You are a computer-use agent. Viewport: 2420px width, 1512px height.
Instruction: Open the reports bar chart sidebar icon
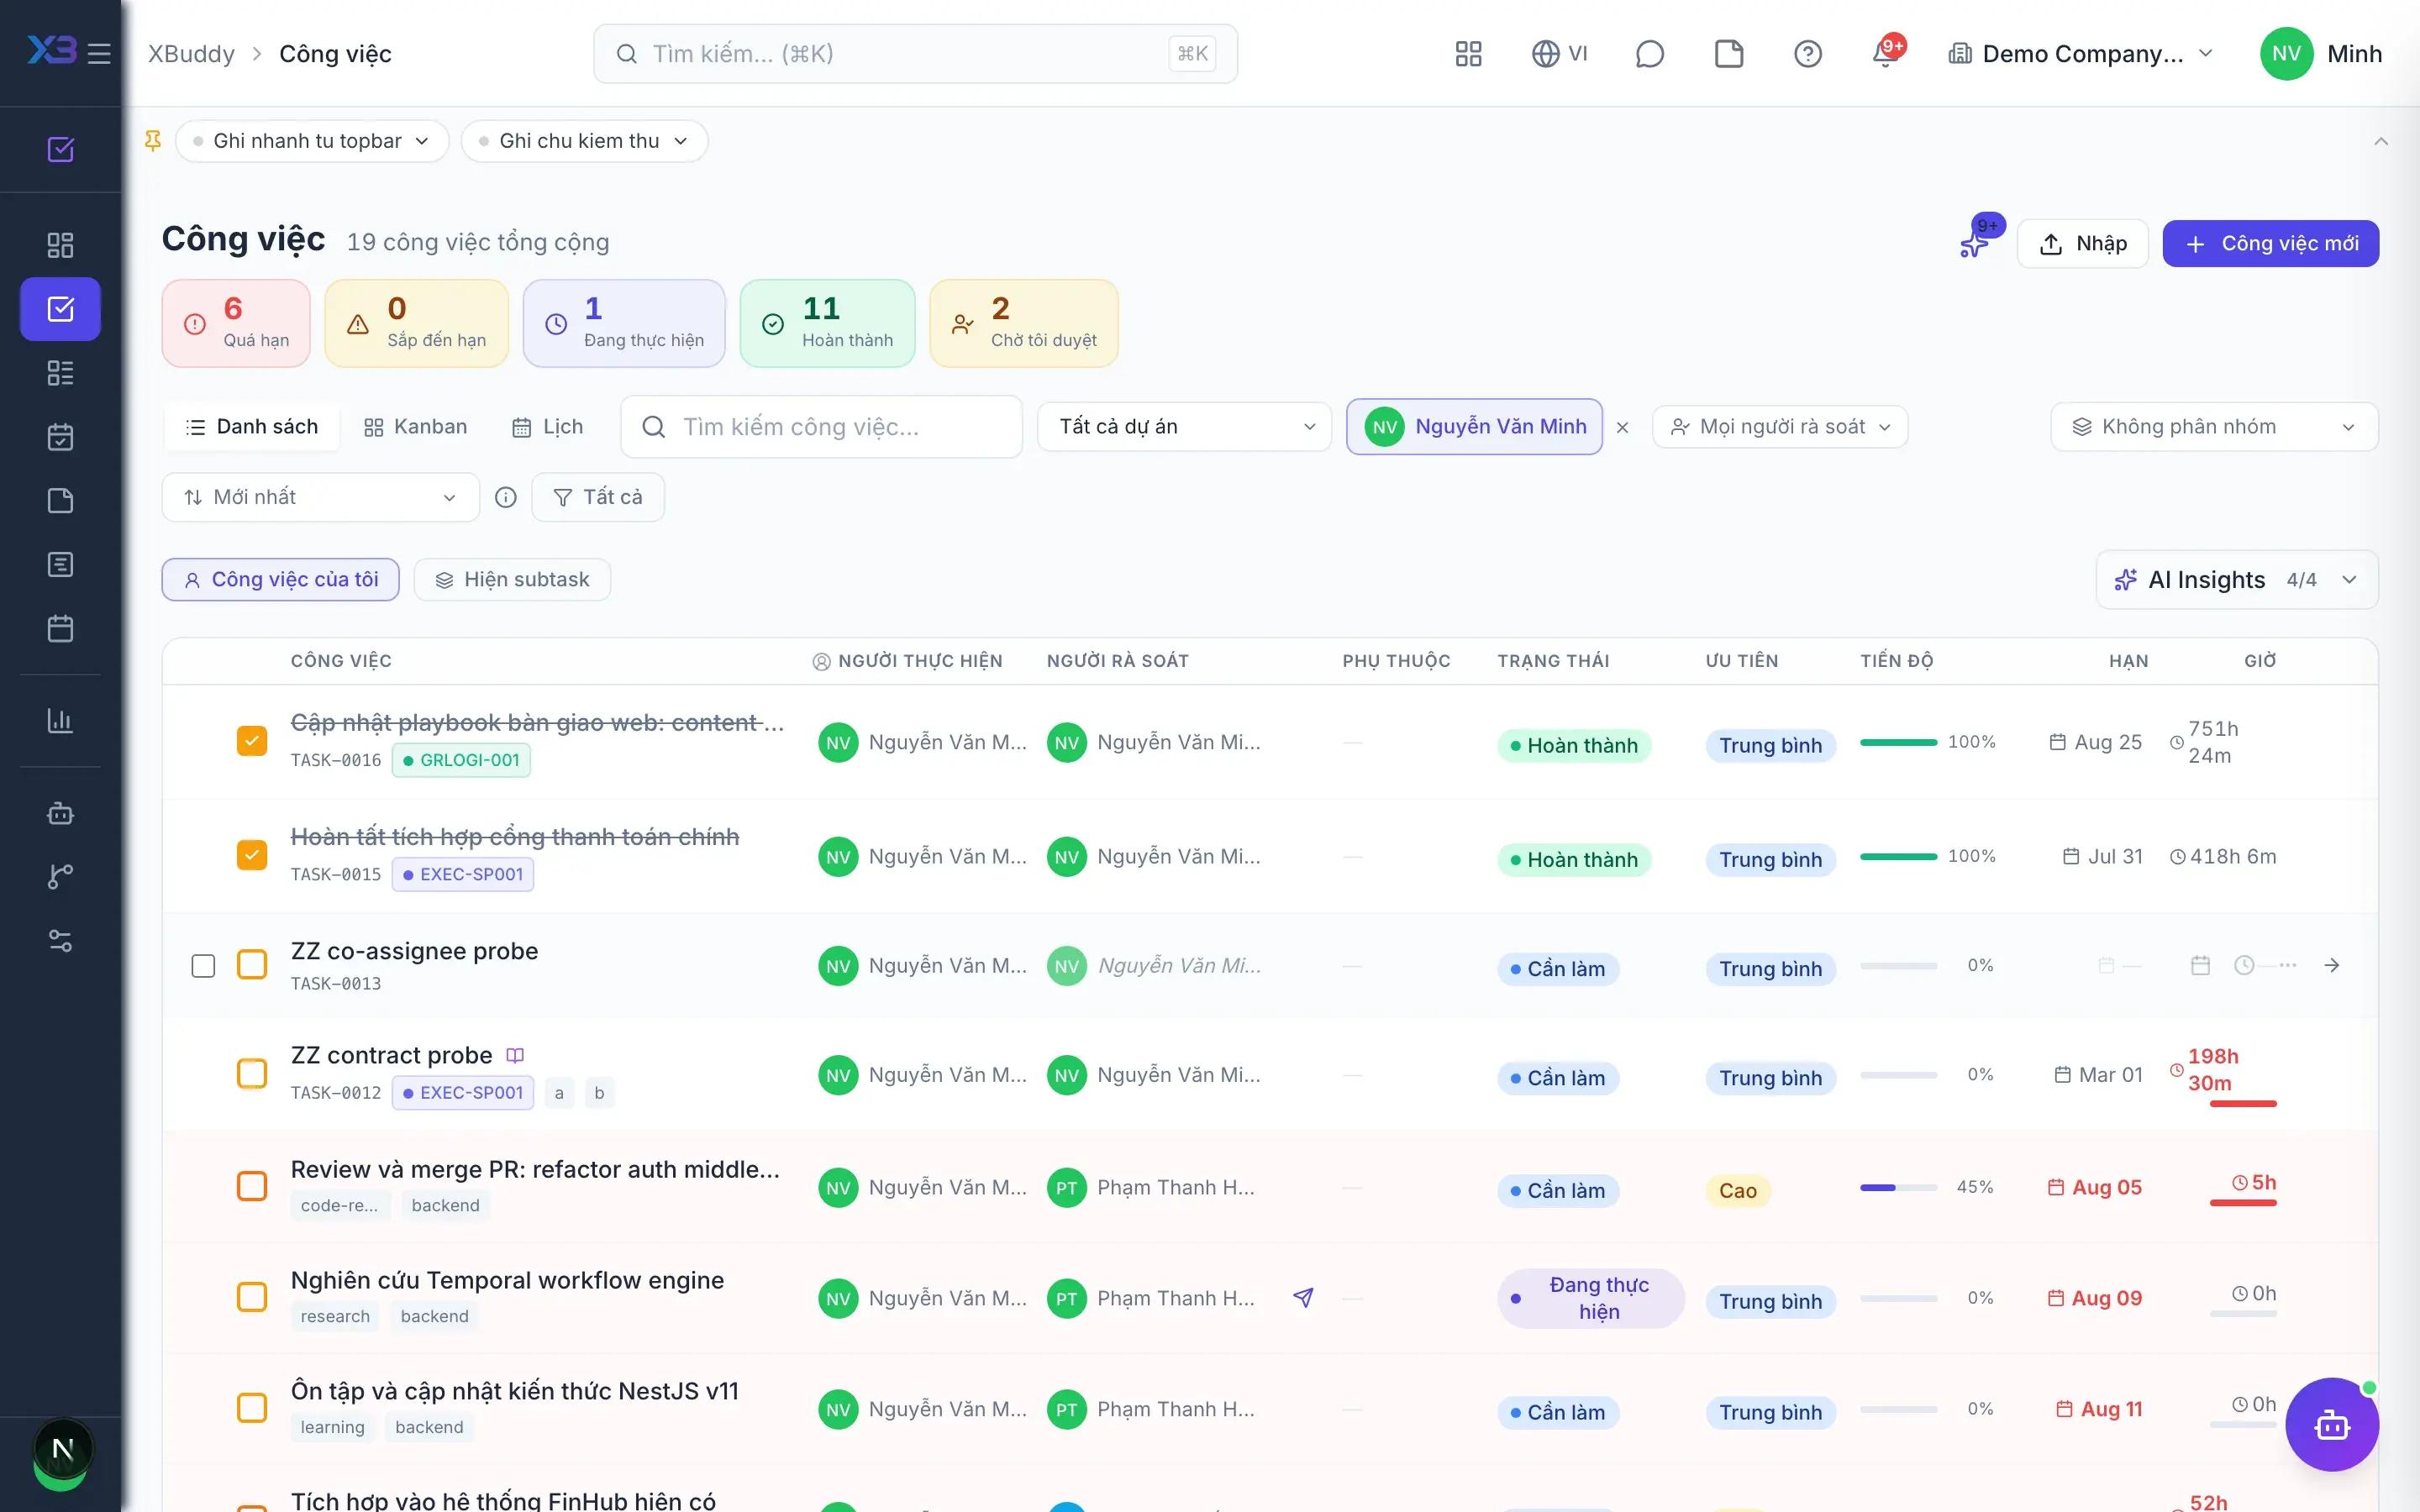[x=60, y=720]
